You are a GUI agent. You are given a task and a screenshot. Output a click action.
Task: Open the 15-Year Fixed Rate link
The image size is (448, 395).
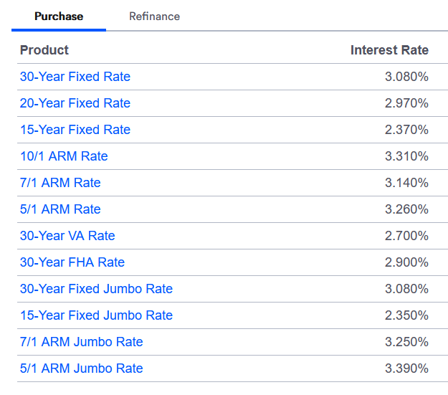[75, 130]
